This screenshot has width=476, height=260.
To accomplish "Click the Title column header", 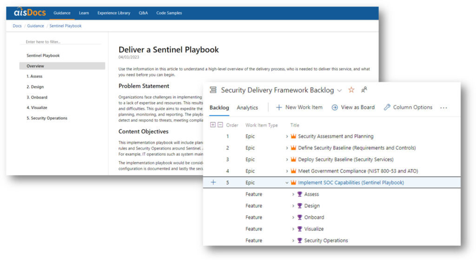I will (x=294, y=125).
